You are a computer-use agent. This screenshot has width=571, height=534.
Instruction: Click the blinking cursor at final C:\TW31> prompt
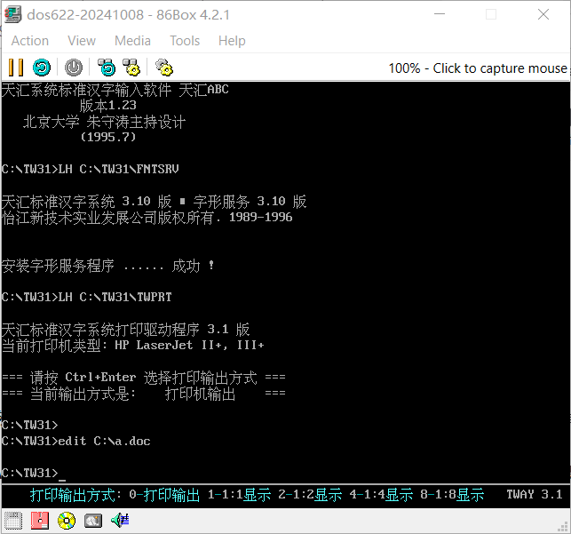coord(62,480)
